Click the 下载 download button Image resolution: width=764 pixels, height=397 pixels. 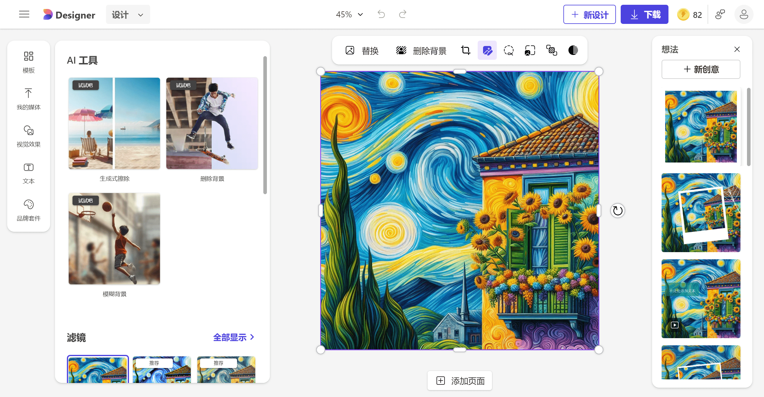pyautogui.click(x=644, y=15)
